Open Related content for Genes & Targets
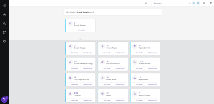 (120, 53)
